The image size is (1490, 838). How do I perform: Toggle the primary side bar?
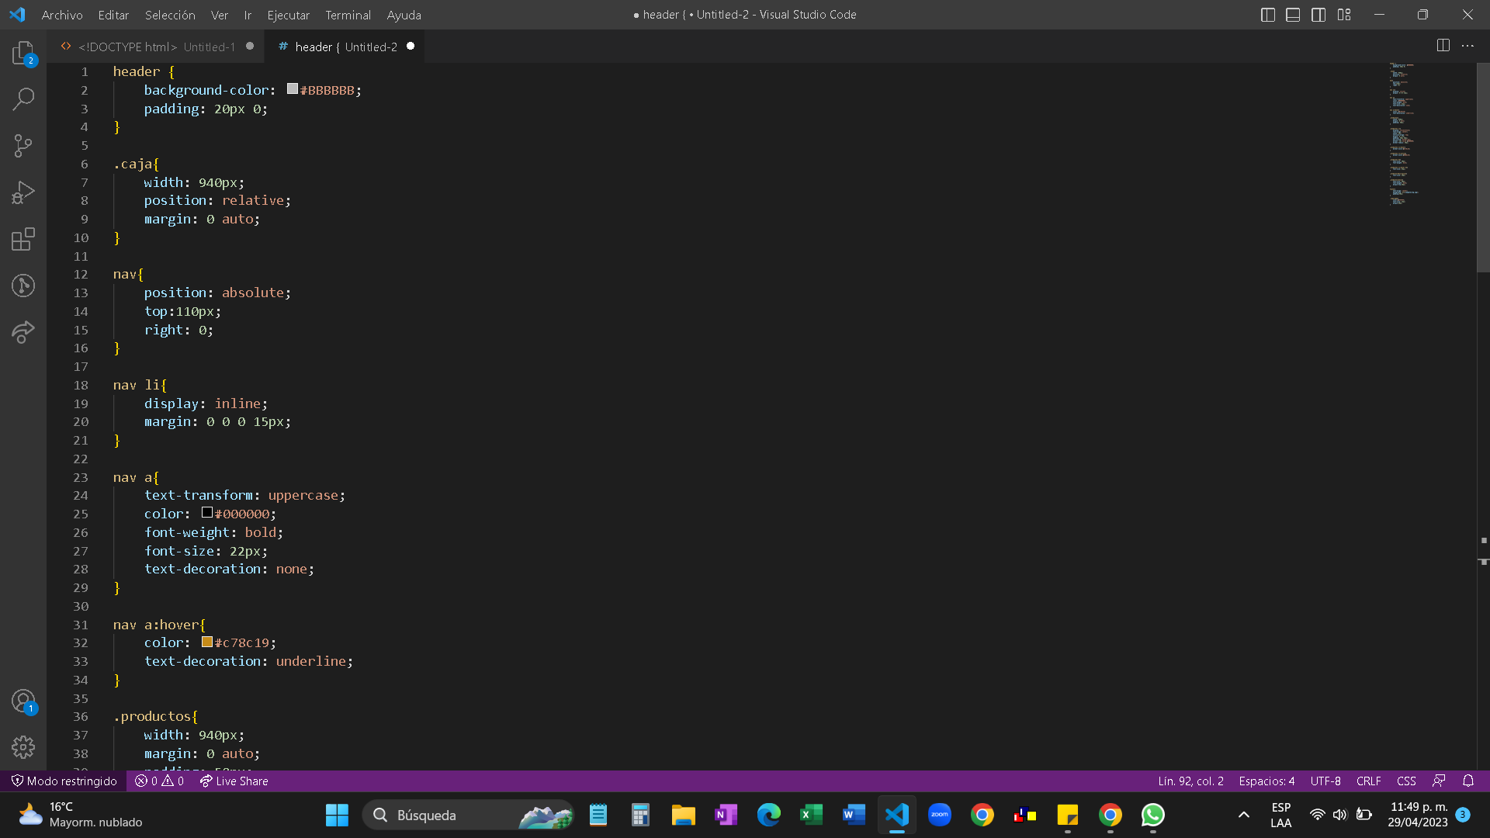pyautogui.click(x=1268, y=15)
